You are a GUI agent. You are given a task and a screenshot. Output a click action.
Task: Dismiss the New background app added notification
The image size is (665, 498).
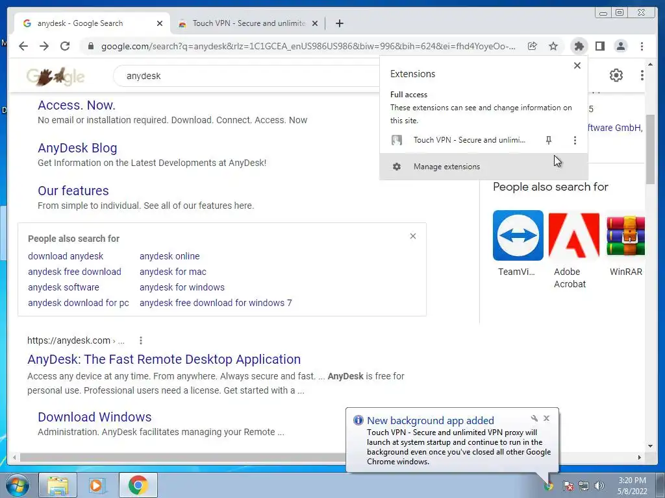(x=547, y=418)
